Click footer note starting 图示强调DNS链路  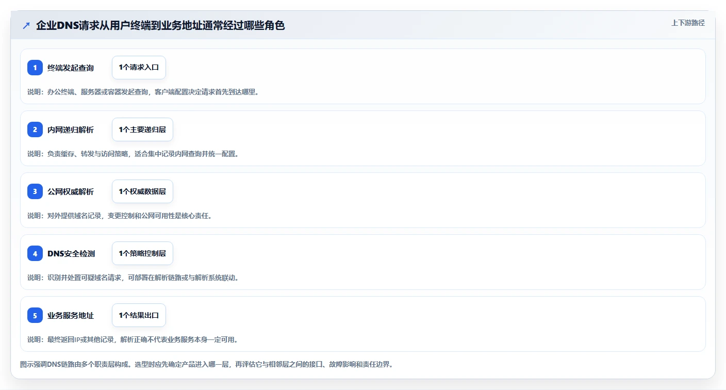(207, 364)
